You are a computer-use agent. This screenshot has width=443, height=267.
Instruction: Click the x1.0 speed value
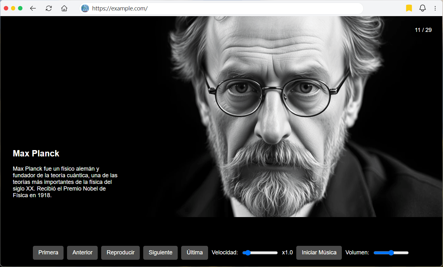click(287, 252)
